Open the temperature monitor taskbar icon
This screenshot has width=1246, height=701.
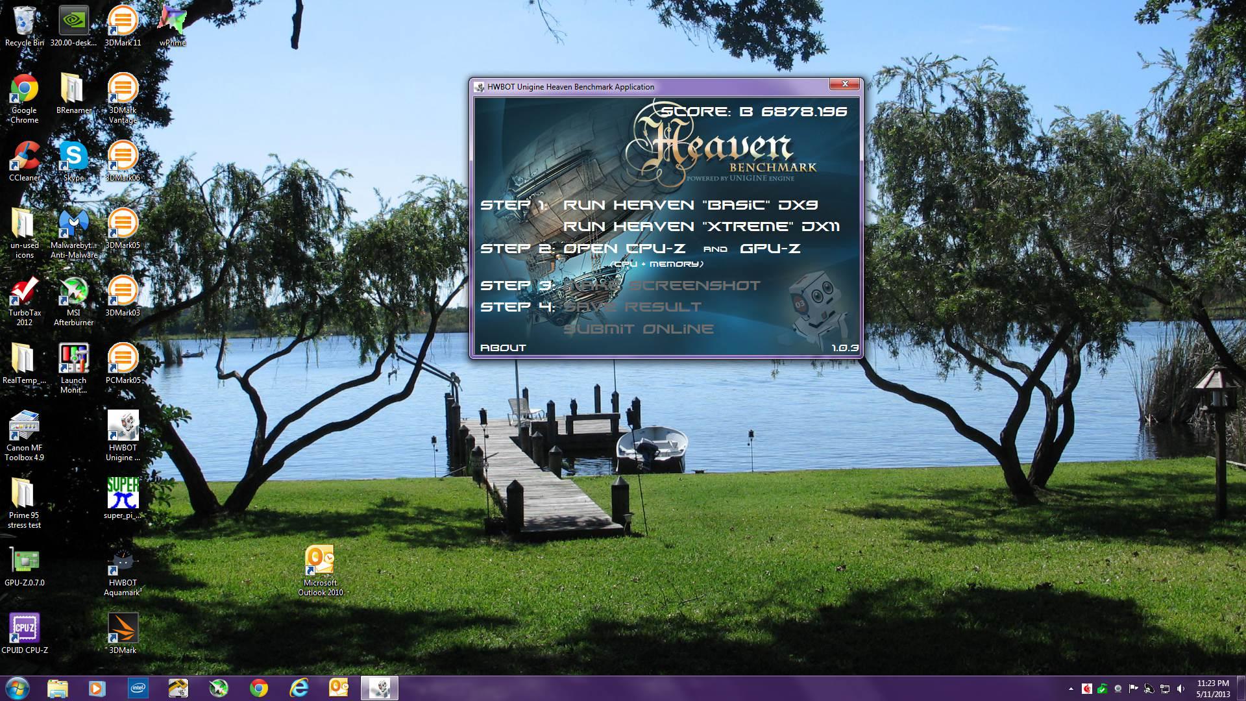[x=178, y=688]
